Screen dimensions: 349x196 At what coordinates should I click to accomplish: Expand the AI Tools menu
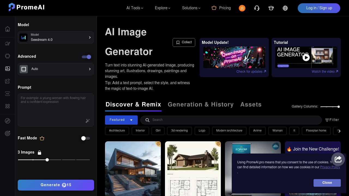(135, 8)
